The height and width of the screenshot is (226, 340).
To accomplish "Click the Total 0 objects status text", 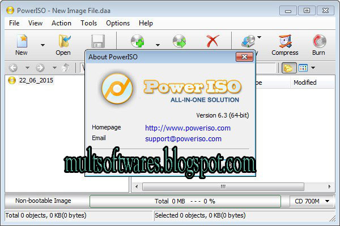I will tap(46, 215).
